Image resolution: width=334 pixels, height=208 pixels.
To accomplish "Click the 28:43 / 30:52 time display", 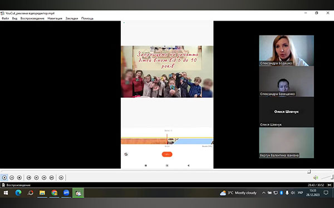I will (316, 185).
